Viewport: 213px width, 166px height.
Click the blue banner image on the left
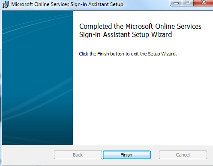click(37, 78)
